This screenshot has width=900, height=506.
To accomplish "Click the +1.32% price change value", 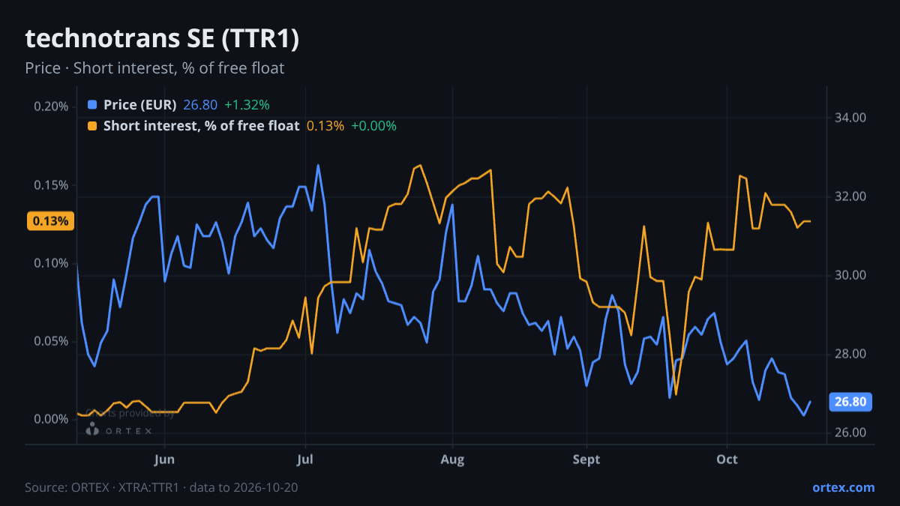I will click(x=247, y=105).
